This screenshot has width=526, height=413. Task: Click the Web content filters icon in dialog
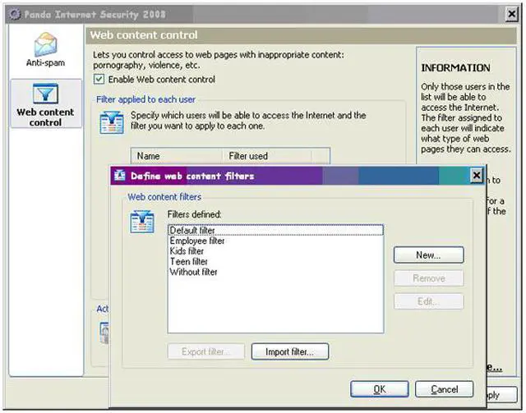point(142,222)
